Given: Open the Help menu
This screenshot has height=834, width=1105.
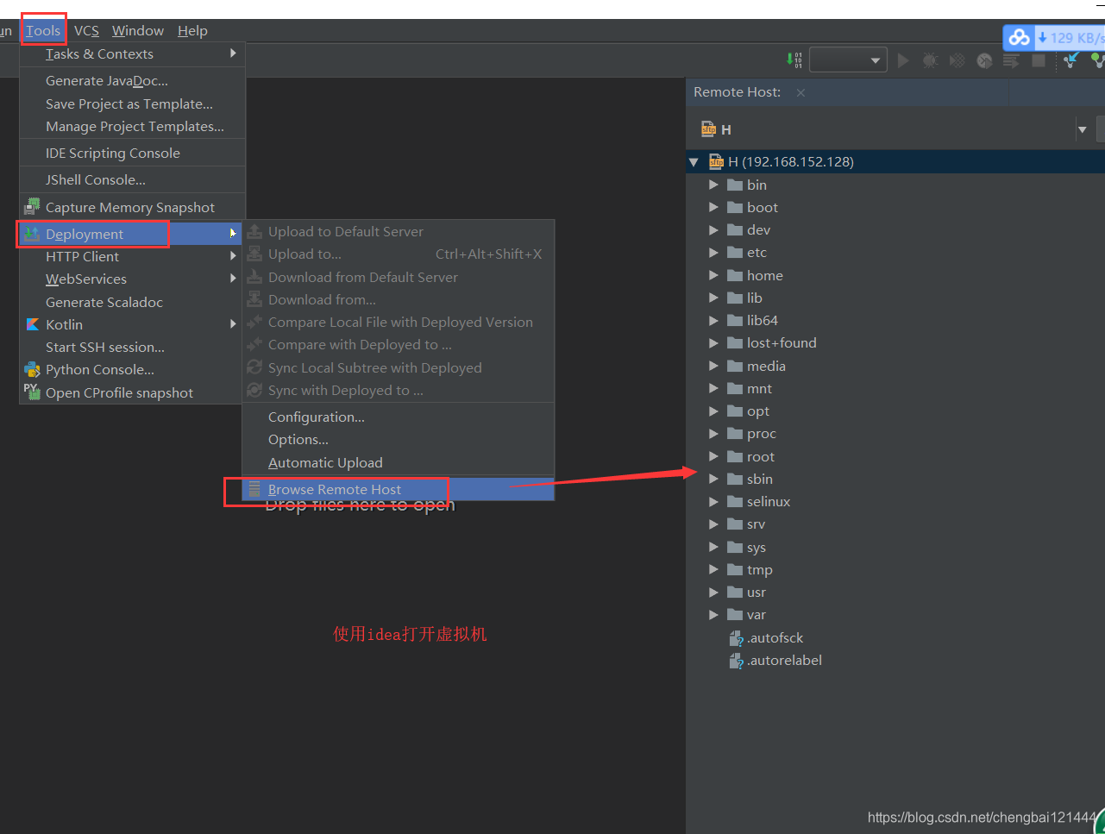Looking at the screenshot, I should coord(192,31).
